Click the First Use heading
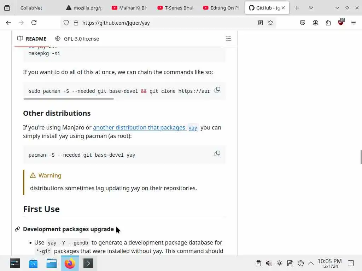Screen dimensions: 362x271 [x=41, y=209]
